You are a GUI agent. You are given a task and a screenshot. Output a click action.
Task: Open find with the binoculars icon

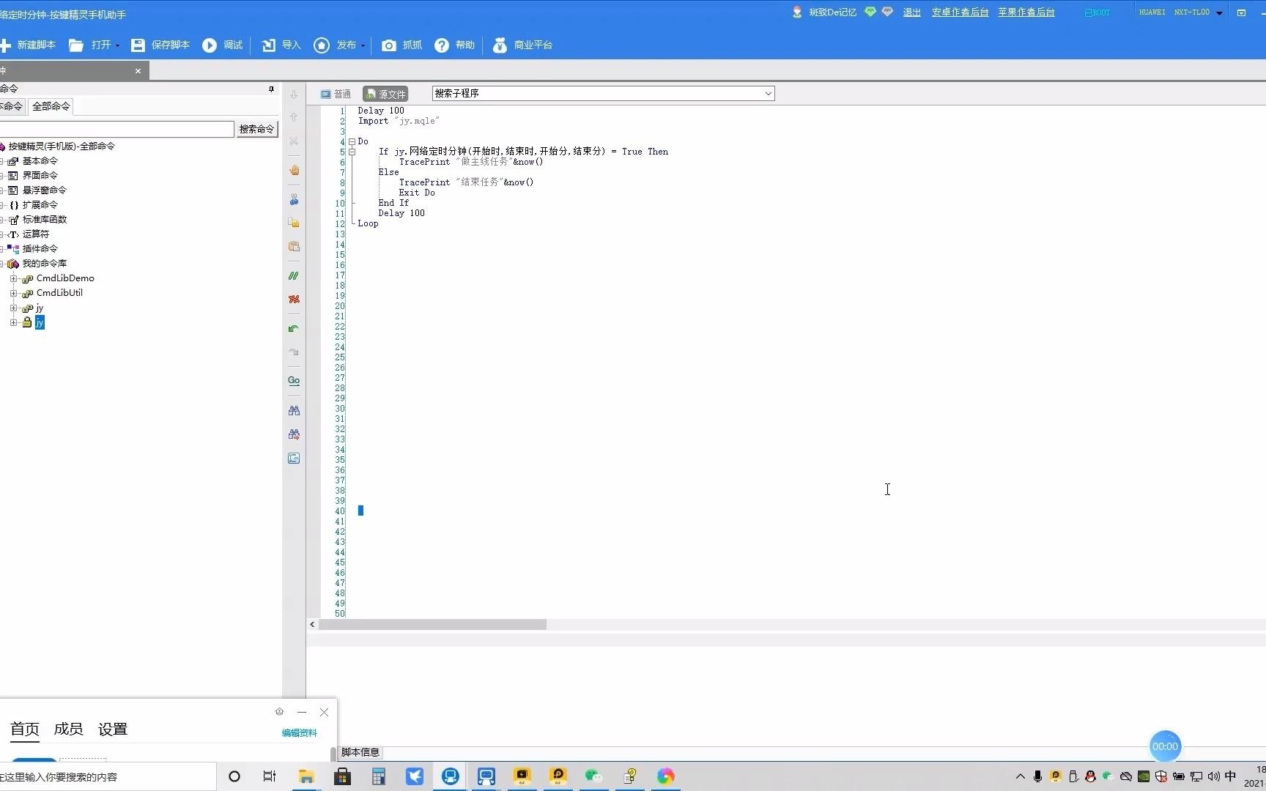coord(294,411)
